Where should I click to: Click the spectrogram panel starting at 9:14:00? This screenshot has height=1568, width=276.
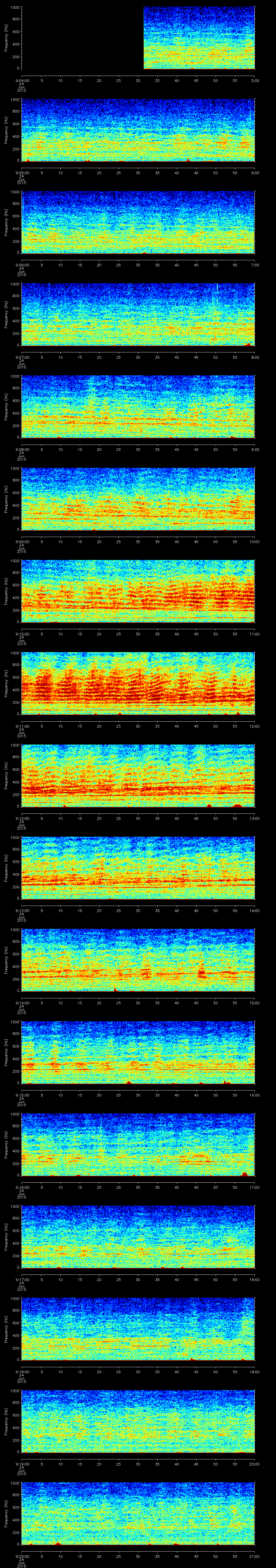pos(138,960)
